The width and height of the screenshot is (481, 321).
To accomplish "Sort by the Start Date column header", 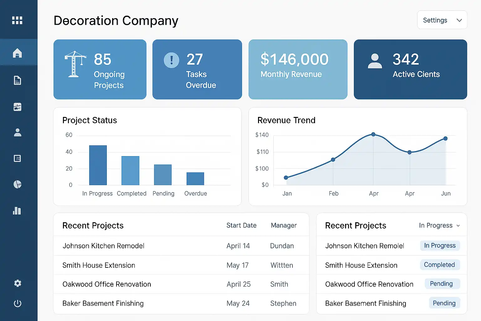I will [x=241, y=225].
